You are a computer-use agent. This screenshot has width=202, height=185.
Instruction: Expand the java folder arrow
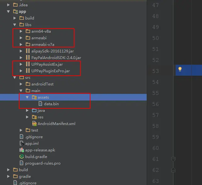pos(27,111)
